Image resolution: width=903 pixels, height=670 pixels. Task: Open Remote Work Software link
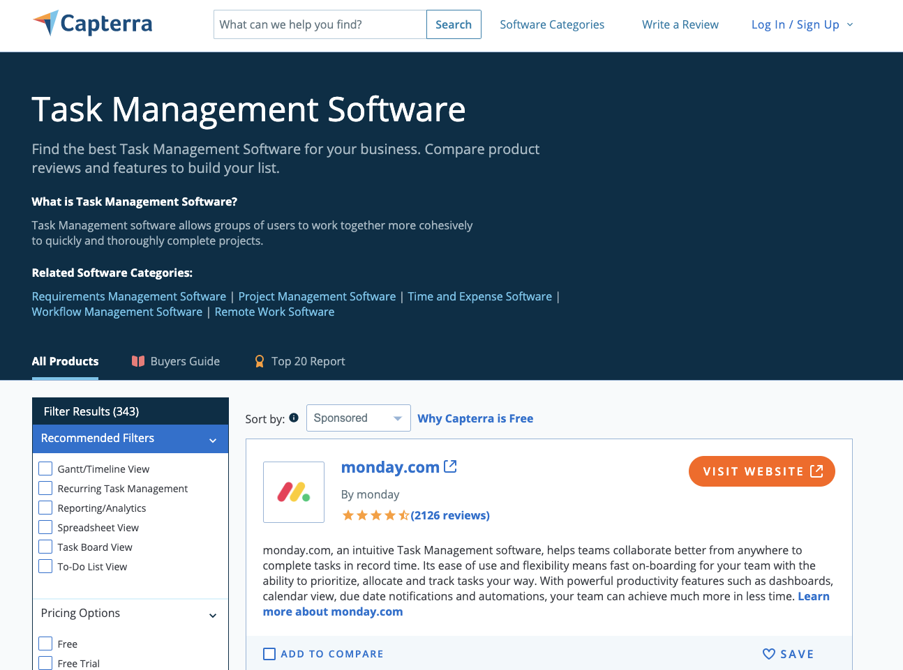[x=274, y=312]
